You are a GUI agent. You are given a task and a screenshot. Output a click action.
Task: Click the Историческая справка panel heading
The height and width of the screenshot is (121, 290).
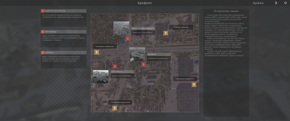click(226, 11)
